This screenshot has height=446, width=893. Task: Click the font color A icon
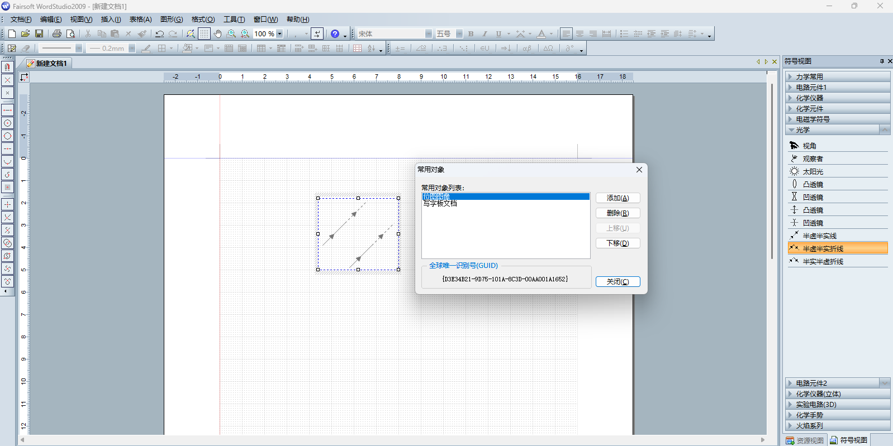[x=541, y=34]
